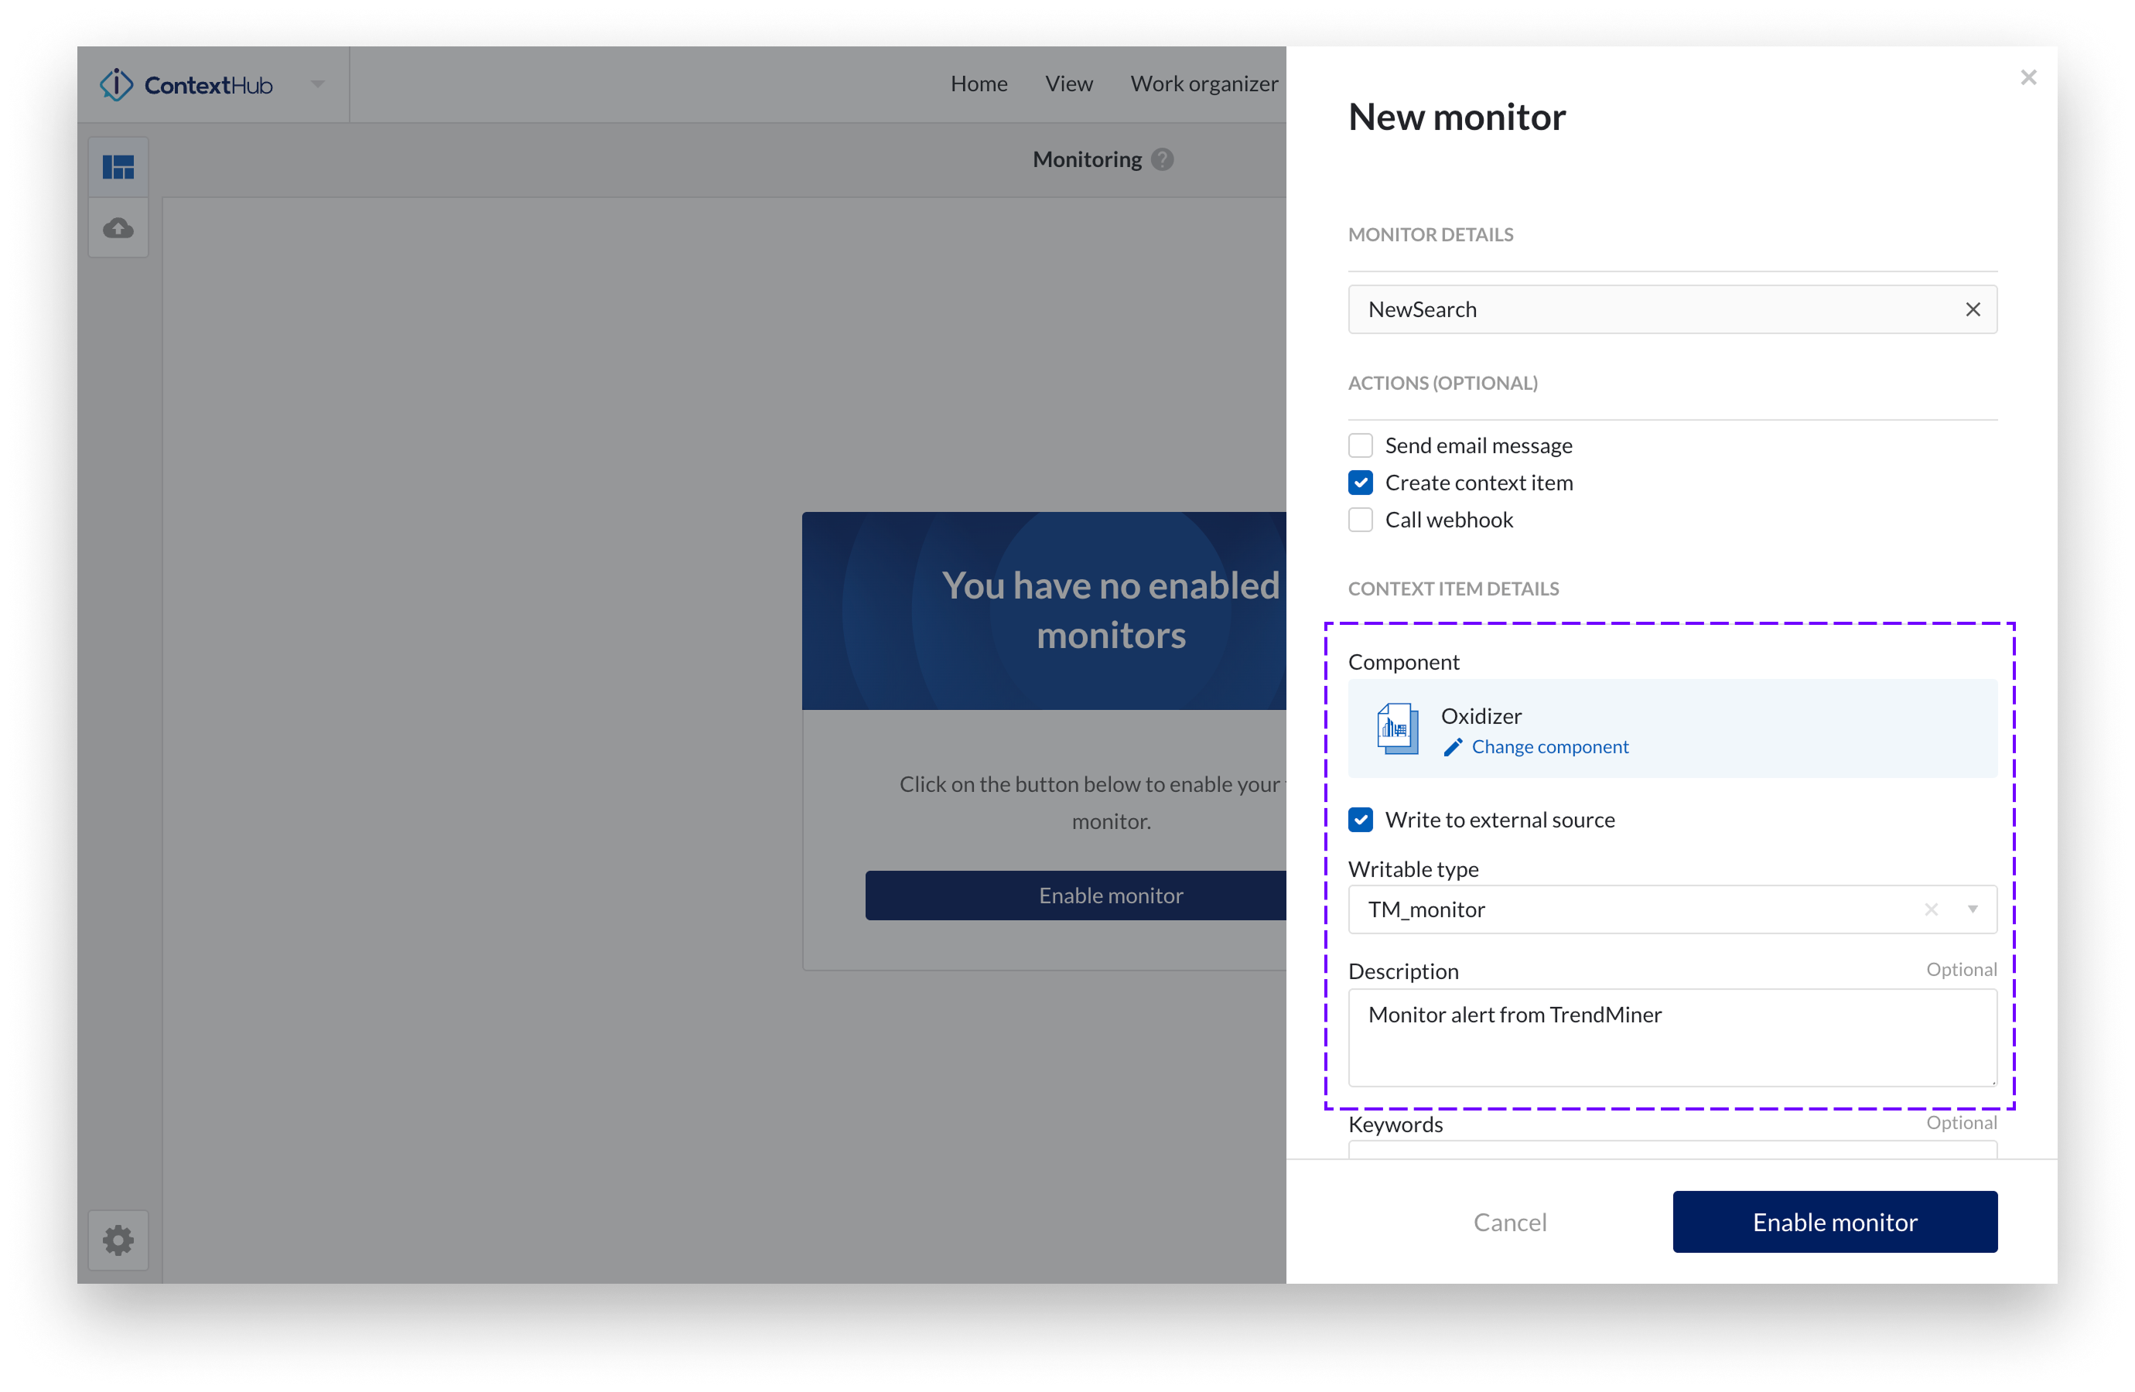Click the Oxidizer component document icon

1397,728
